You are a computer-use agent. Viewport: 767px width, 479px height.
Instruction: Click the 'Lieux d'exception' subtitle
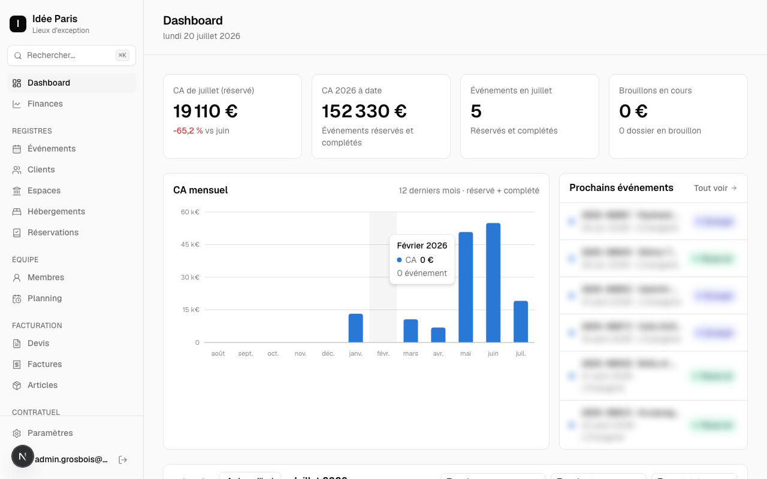pyautogui.click(x=61, y=31)
